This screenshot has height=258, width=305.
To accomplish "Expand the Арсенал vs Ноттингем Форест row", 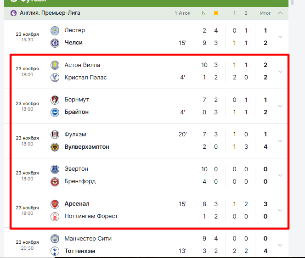I will pos(280,210).
